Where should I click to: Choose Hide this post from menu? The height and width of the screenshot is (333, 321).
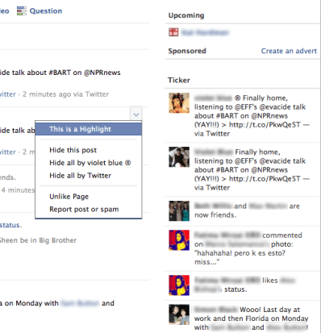(73, 150)
